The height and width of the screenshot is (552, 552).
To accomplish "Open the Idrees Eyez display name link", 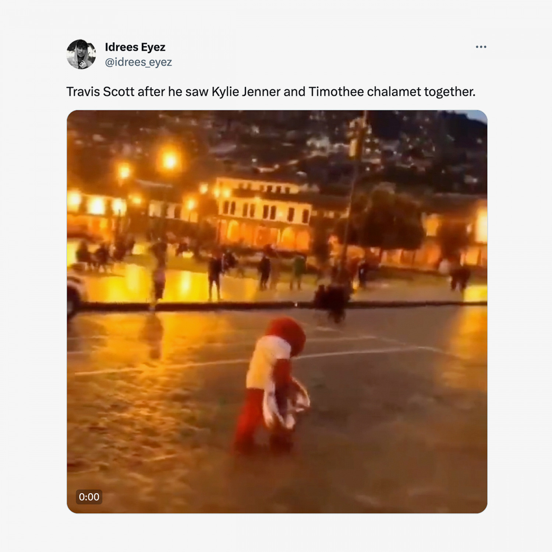I will pos(135,47).
